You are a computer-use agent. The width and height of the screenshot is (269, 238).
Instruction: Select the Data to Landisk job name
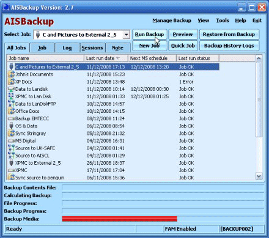coord(32,89)
